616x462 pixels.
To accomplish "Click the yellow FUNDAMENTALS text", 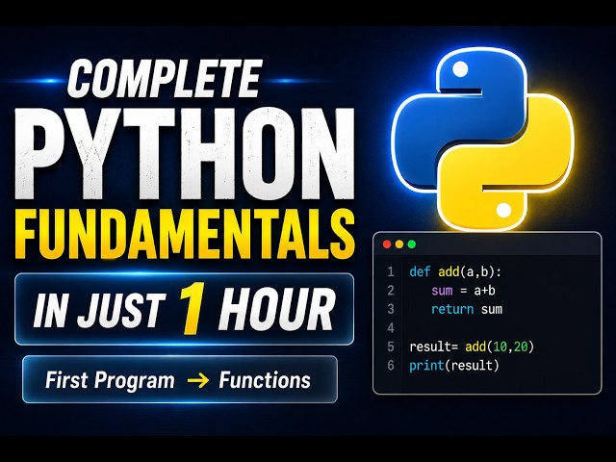I will [185, 234].
